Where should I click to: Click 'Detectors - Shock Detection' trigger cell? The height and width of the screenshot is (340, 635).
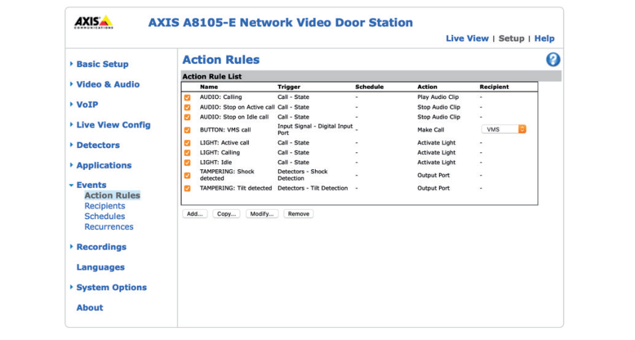pyautogui.click(x=302, y=175)
